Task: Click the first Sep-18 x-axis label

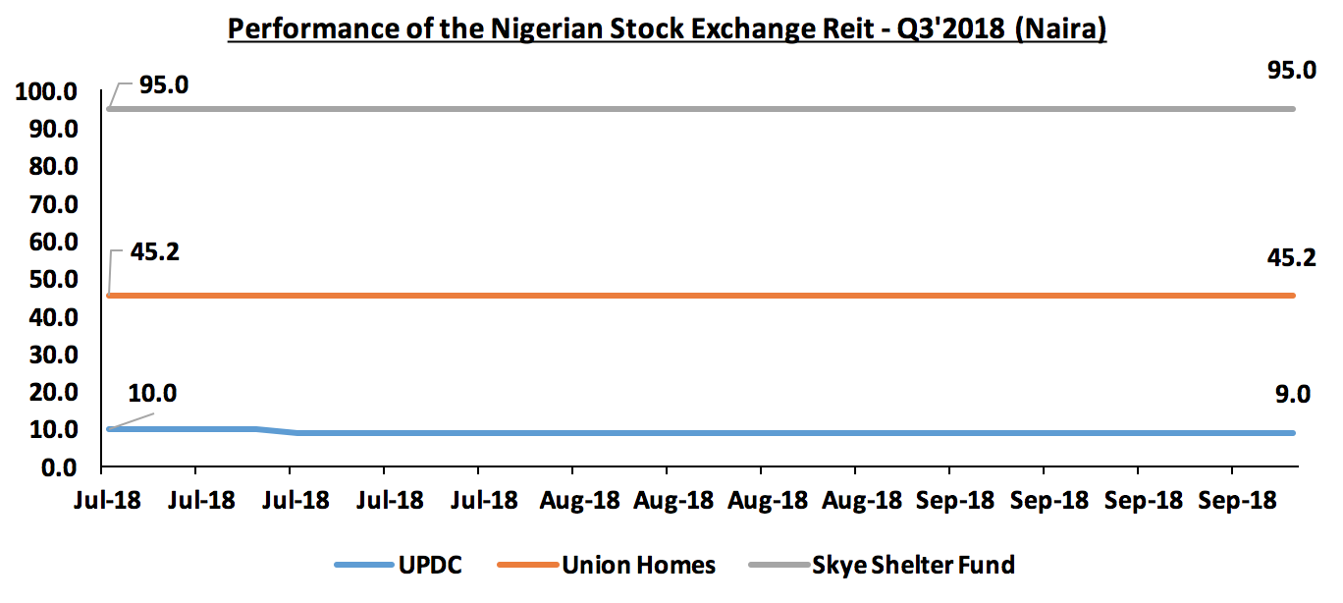Action: pos(955,500)
